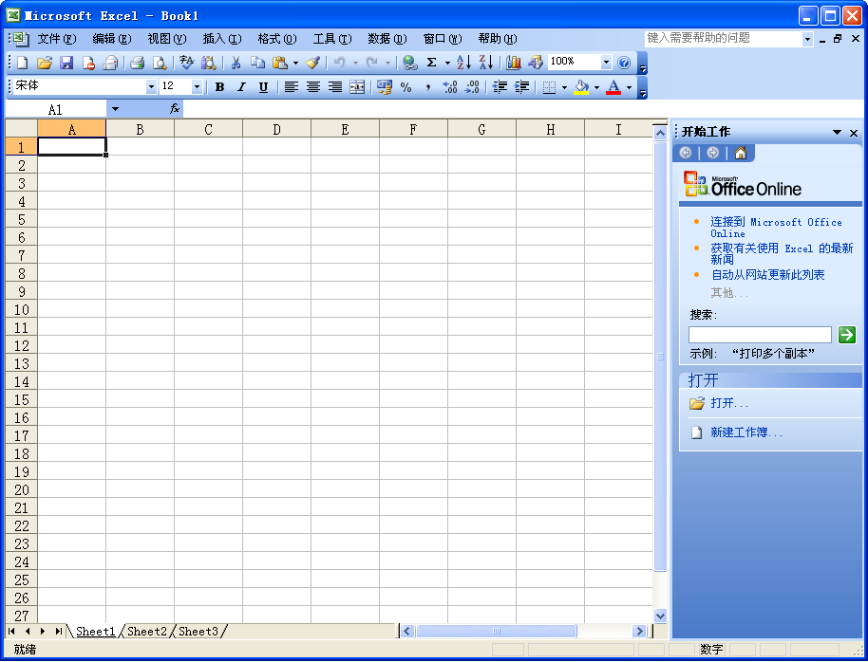Open the Research tool
The image size is (868, 662).
click(209, 63)
